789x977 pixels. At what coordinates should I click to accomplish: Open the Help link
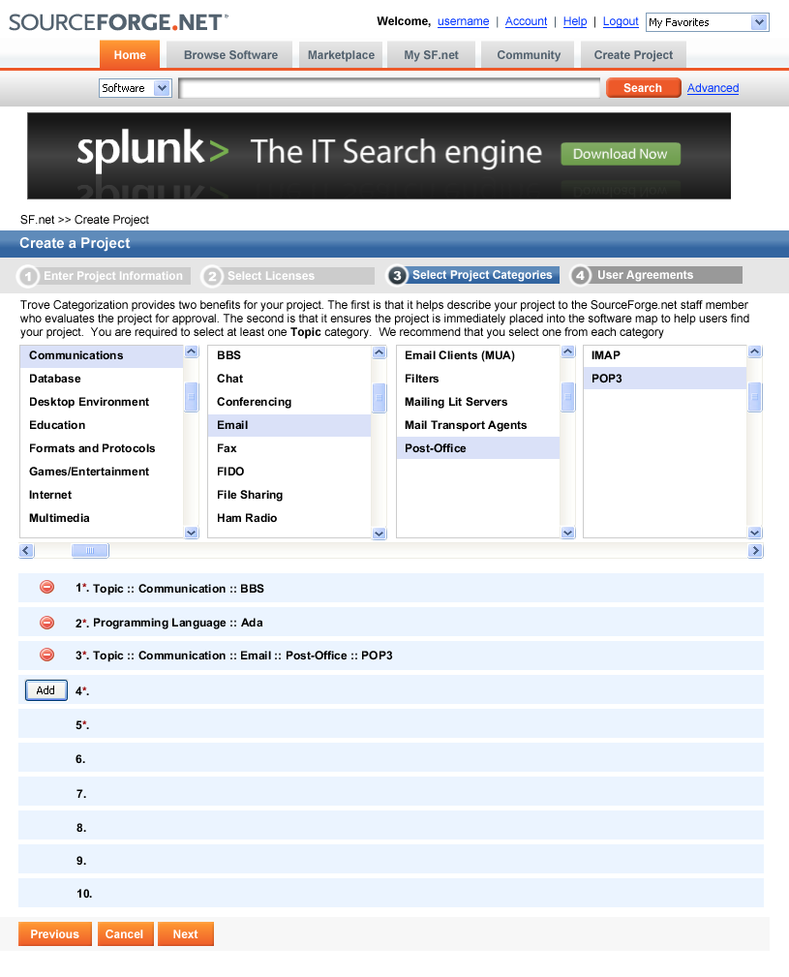pyautogui.click(x=575, y=21)
